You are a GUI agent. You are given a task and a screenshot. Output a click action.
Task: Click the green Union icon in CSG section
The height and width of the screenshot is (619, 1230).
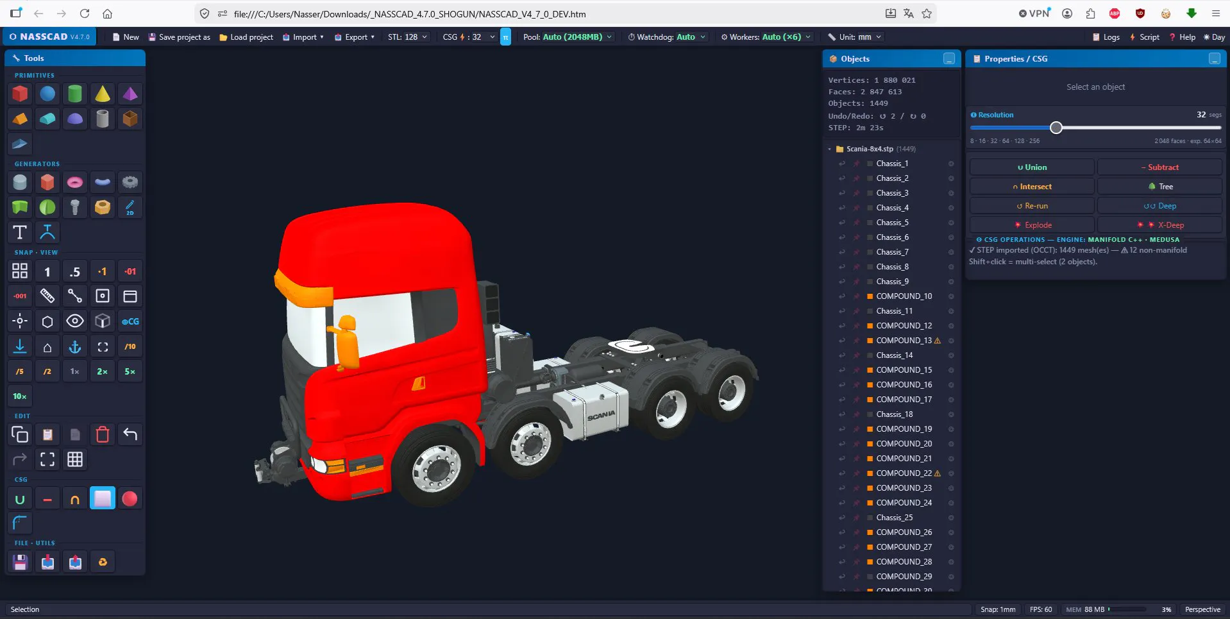tap(20, 498)
